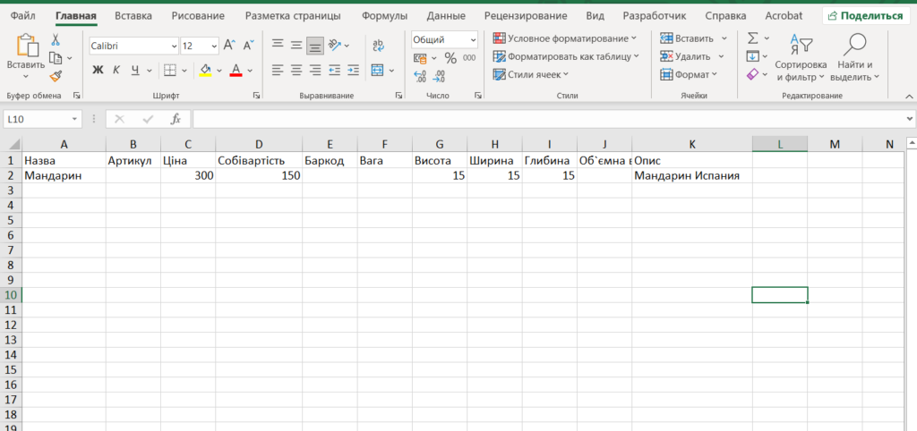Select row header 10
Image resolution: width=917 pixels, height=431 pixels.
(11, 295)
